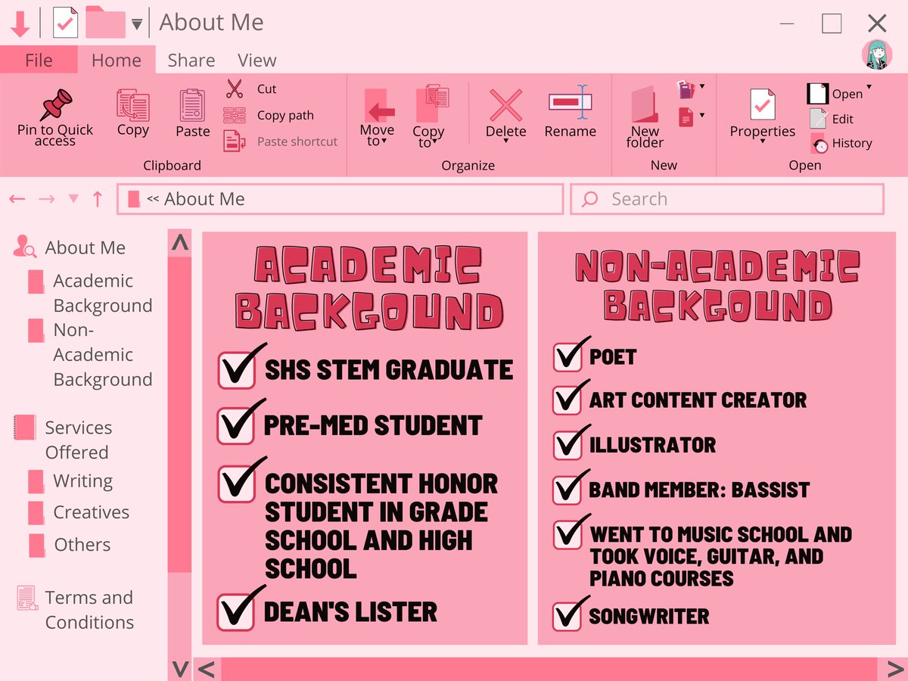Click the Open icon in Open group
Image resolution: width=908 pixels, height=681 pixels.
pyautogui.click(x=818, y=93)
